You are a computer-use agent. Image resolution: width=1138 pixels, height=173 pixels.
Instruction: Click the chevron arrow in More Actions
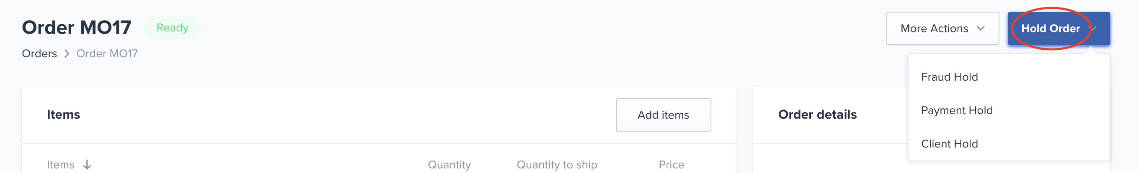981,28
